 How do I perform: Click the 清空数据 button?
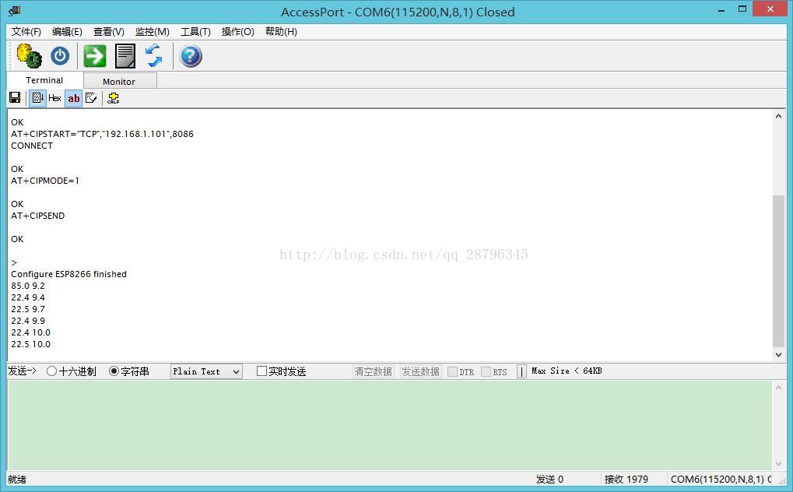click(374, 371)
